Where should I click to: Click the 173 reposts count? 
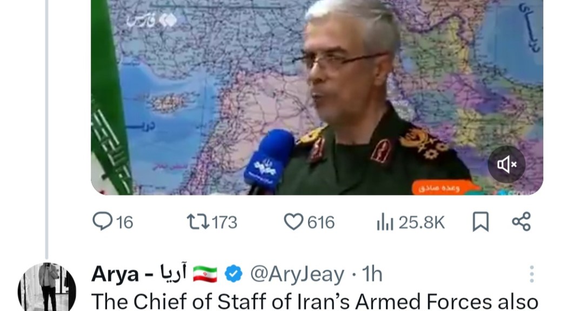[x=224, y=222]
